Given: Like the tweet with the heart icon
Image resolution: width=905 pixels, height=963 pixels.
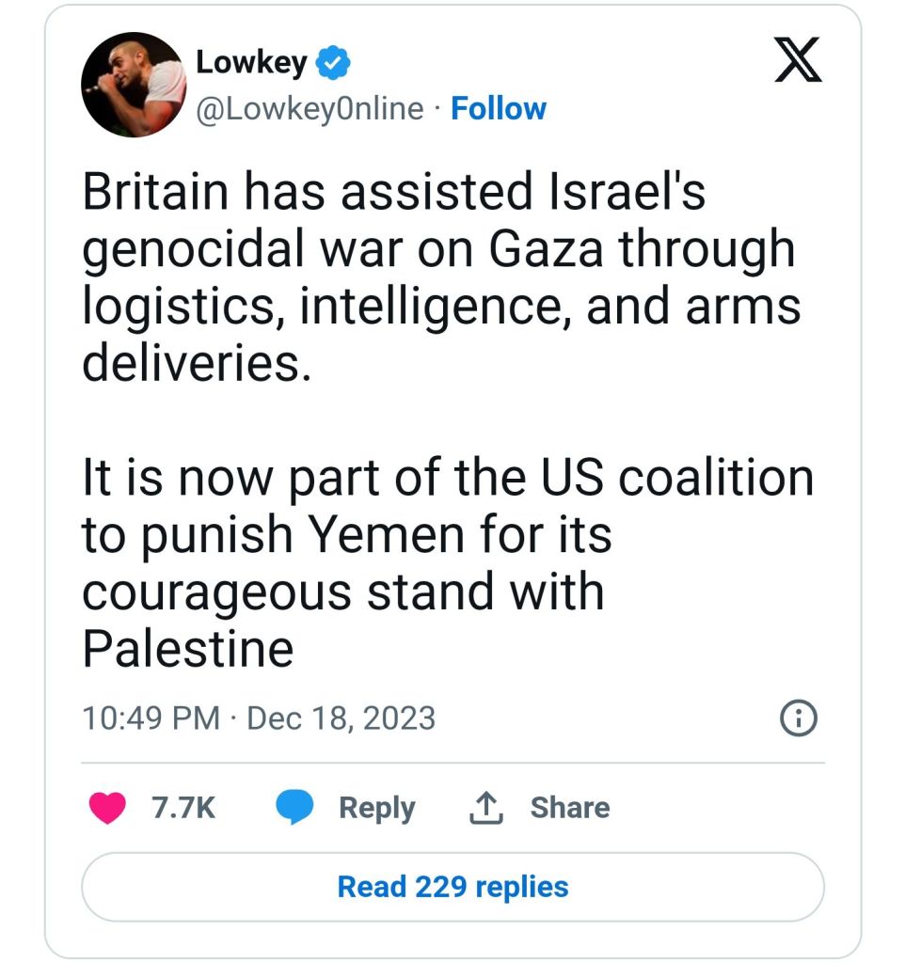Looking at the screenshot, I should pyautogui.click(x=107, y=808).
